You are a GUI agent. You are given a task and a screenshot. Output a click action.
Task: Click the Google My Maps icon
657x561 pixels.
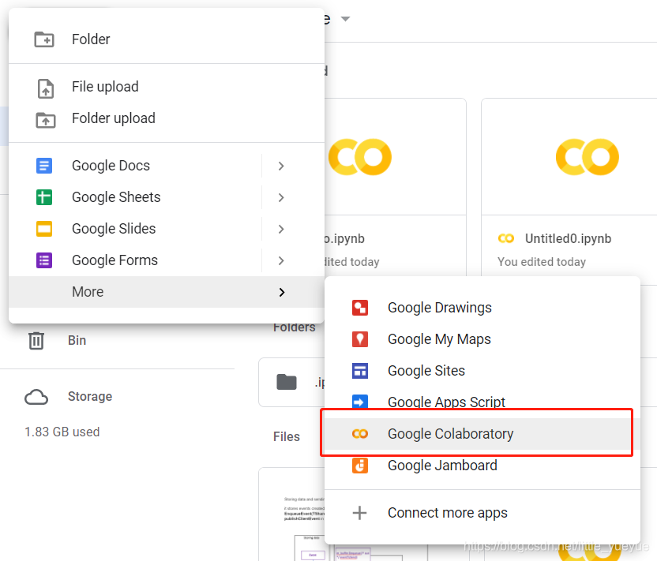360,339
